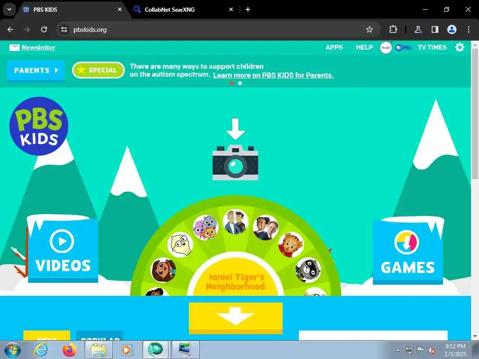This screenshot has width=479, height=359.
Task: View site information icon in address bar
Action: pos(64,29)
